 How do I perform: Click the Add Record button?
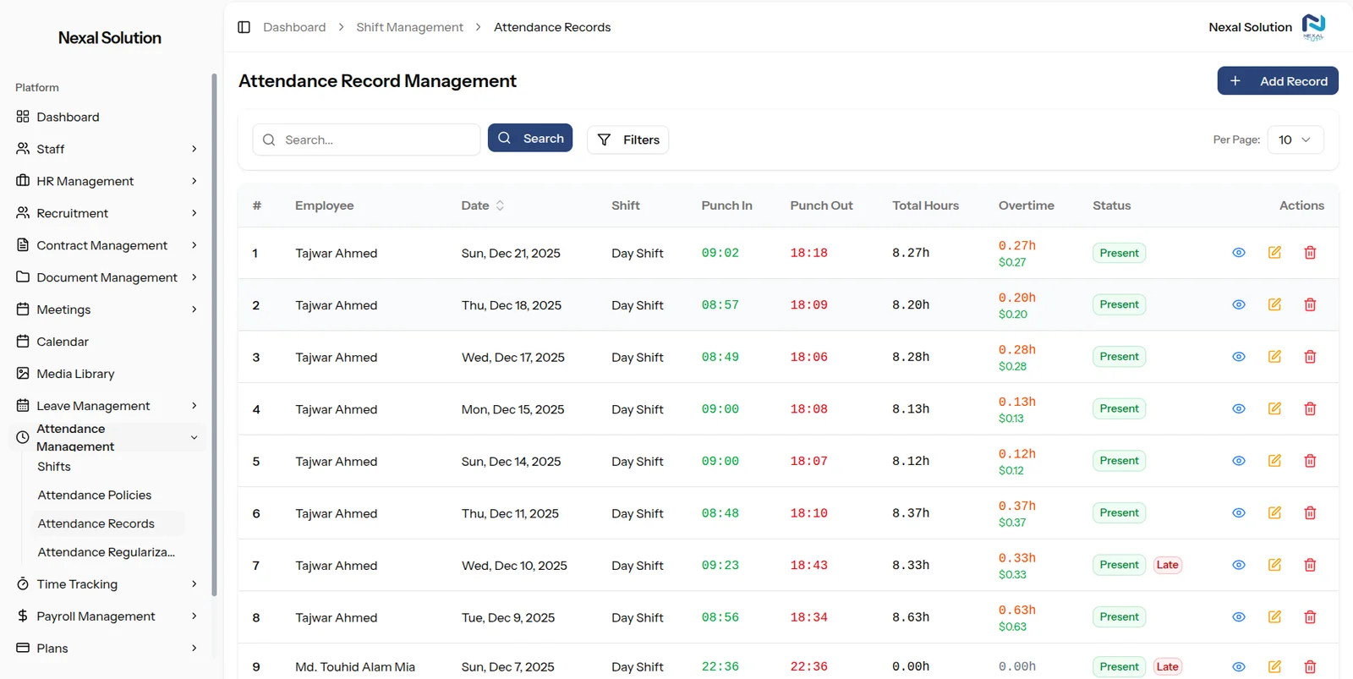click(1278, 81)
